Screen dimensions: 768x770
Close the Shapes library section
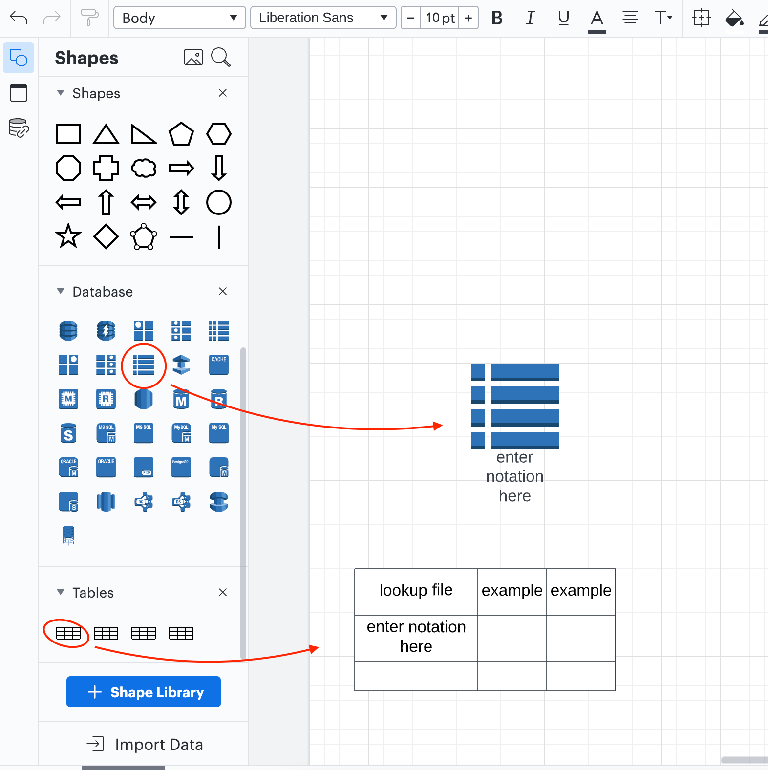point(223,93)
